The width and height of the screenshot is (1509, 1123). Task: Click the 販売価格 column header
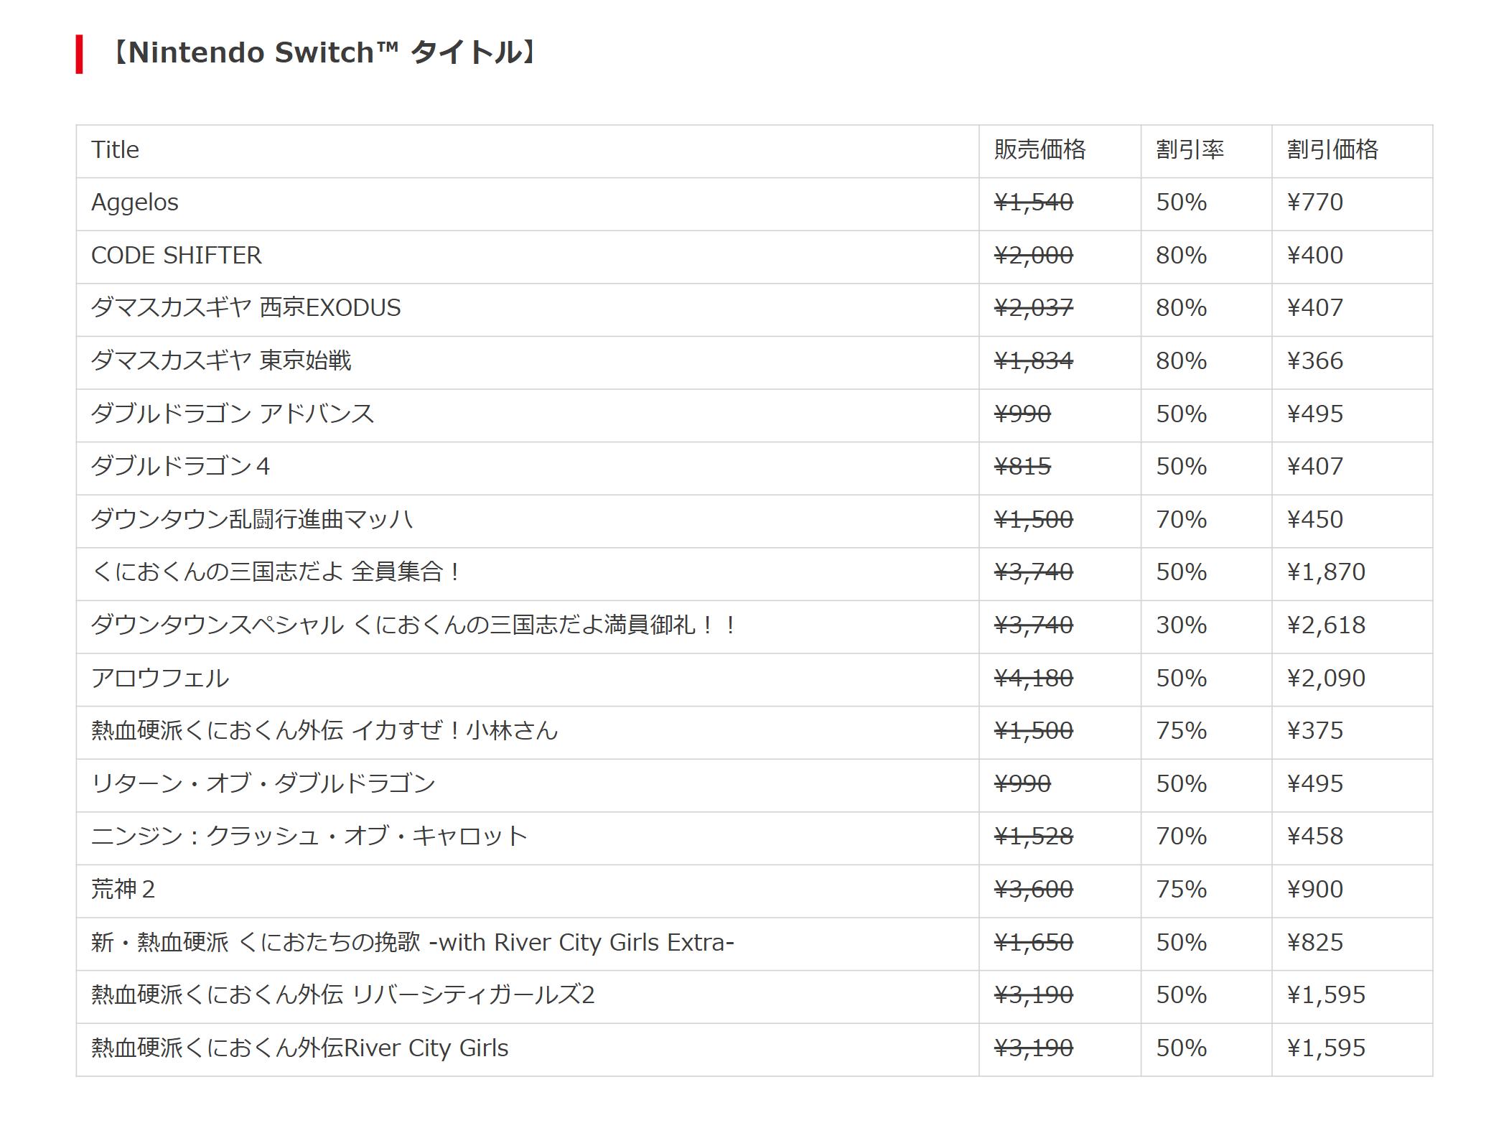coord(1040,150)
